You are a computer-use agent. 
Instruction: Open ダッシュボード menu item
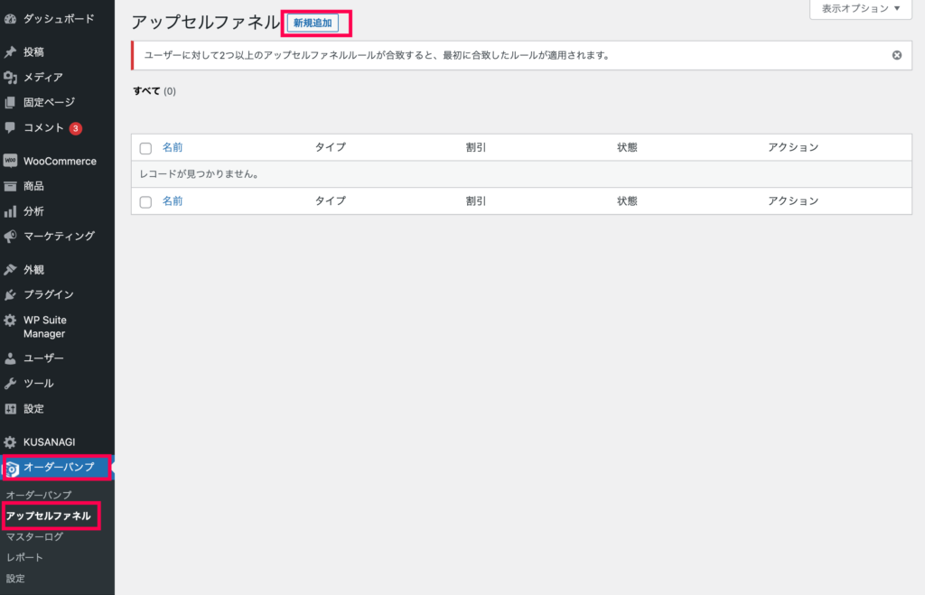coord(59,19)
